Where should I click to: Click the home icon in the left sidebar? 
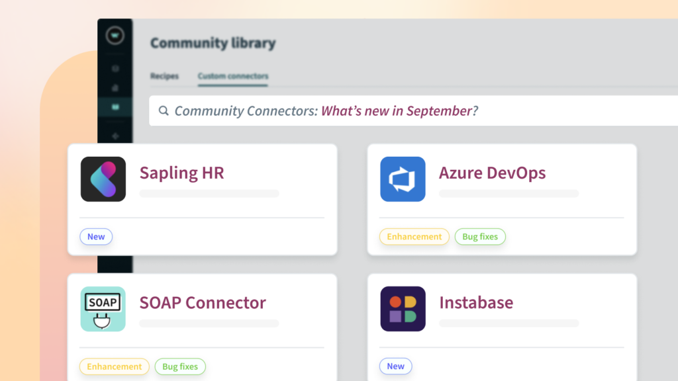[115, 86]
